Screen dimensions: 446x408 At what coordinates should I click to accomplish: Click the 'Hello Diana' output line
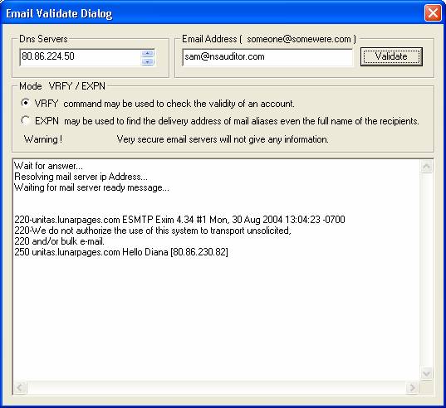121,252
